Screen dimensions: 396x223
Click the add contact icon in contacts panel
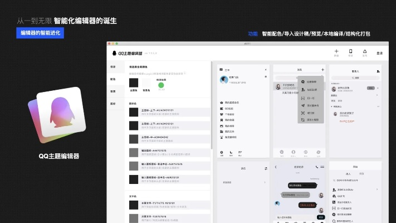click(x=378, y=71)
